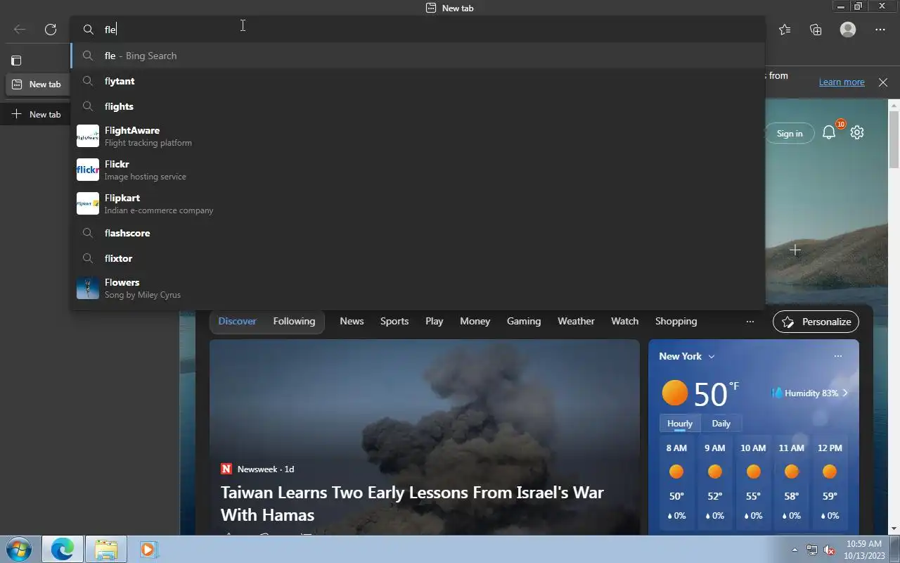Select the Flipkart suggestion logo
The image size is (900, 563).
[88, 203]
